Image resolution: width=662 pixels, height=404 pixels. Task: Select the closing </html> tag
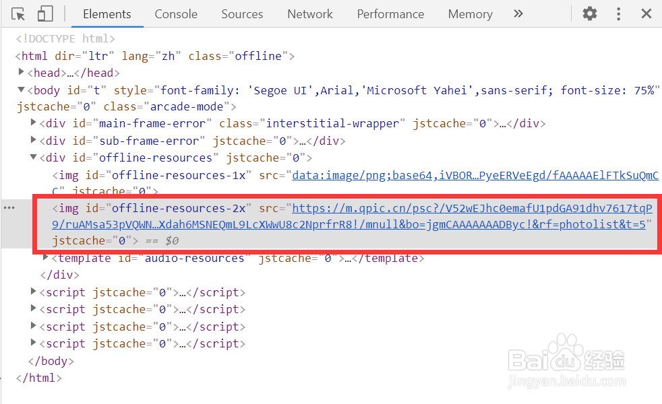[x=39, y=378]
